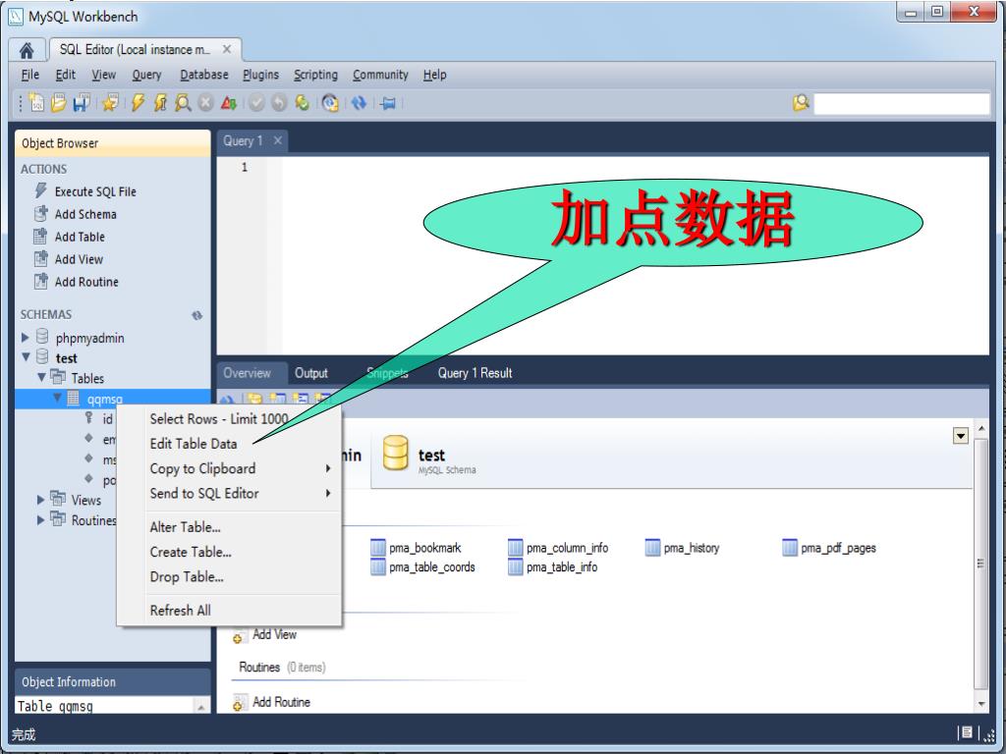This screenshot has height=754, width=1006.
Task: Click icon at status bar right
Action: 967,732
